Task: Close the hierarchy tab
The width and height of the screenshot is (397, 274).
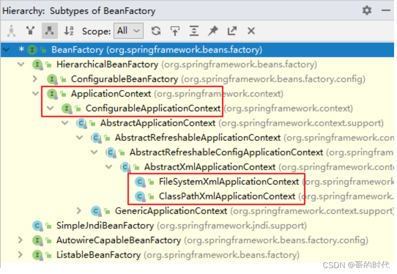Action: click(x=251, y=31)
